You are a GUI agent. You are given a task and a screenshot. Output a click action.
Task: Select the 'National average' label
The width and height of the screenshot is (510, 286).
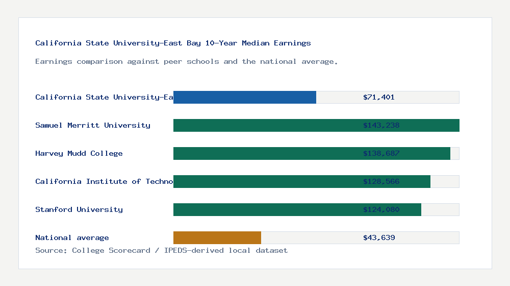72,237
